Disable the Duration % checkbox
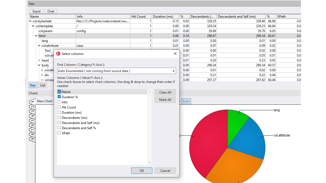The height and width of the screenshot is (183, 326). (59, 97)
